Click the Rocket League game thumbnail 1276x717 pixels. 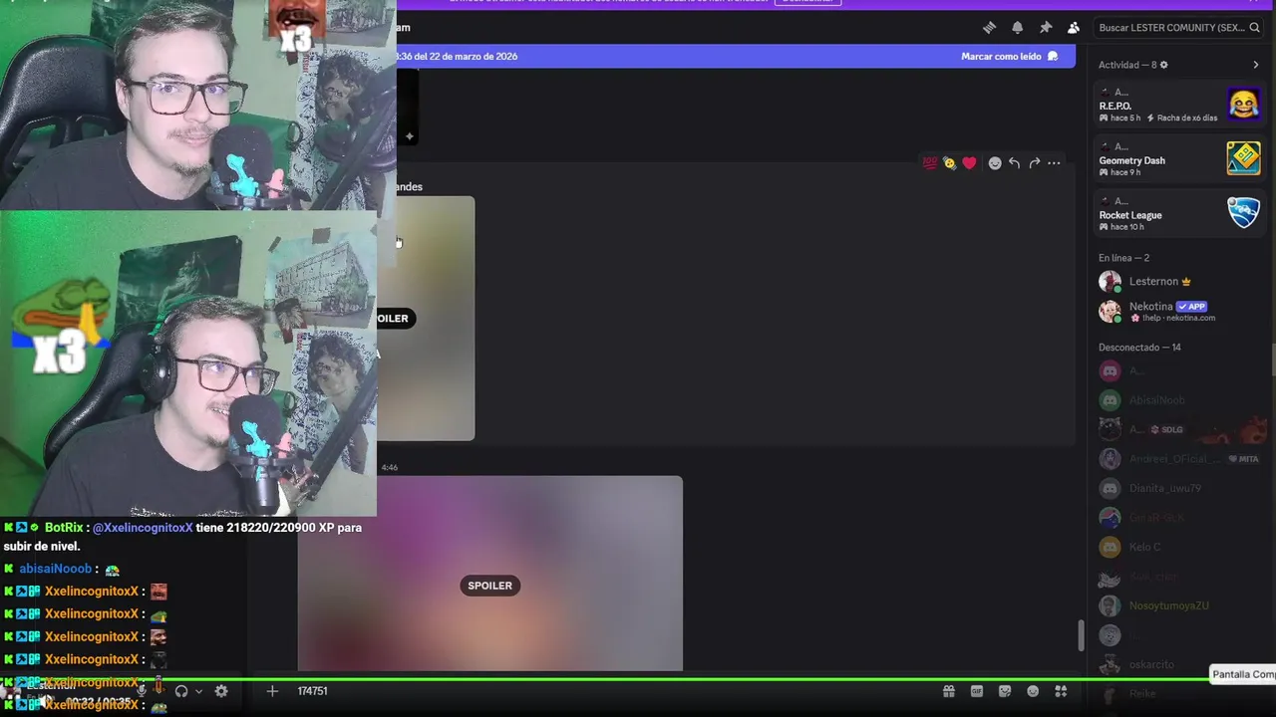1243,212
